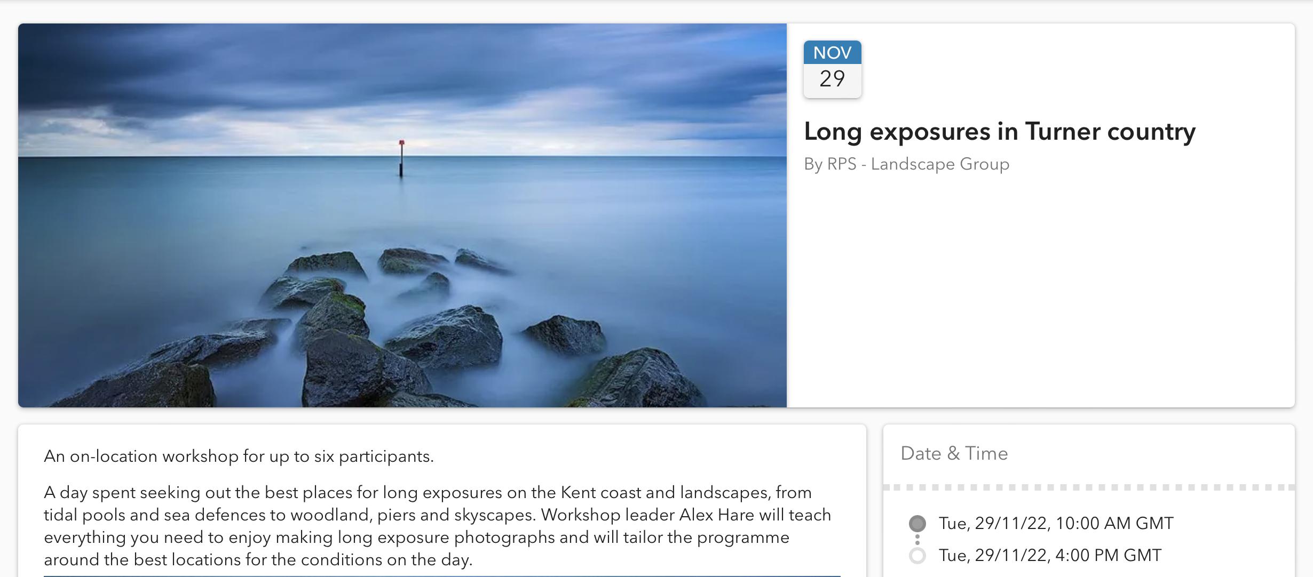Click the blue NOV month header
Viewport: 1313px width, 577px height.
click(x=832, y=52)
